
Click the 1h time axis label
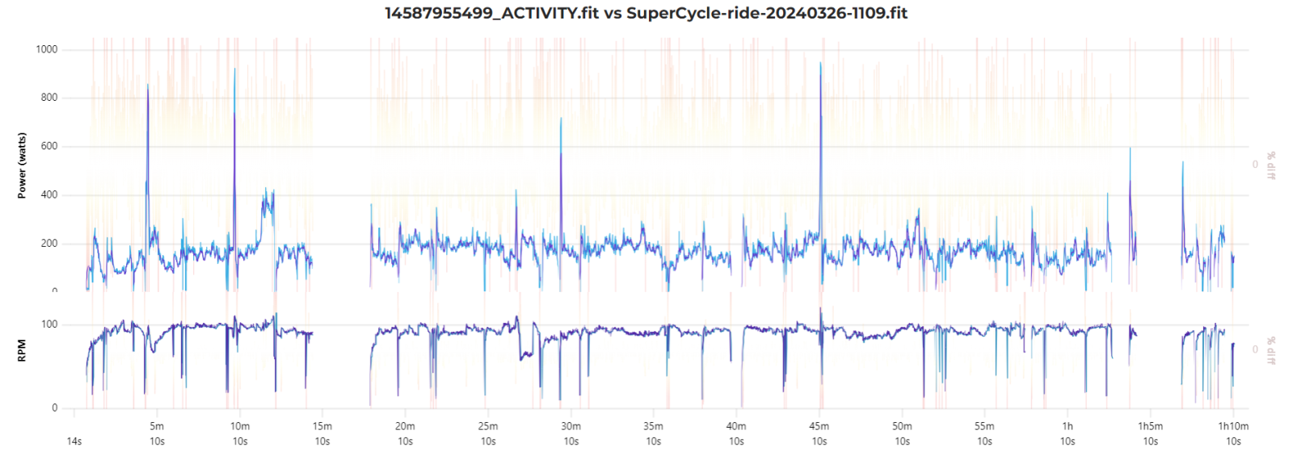(x=1068, y=426)
